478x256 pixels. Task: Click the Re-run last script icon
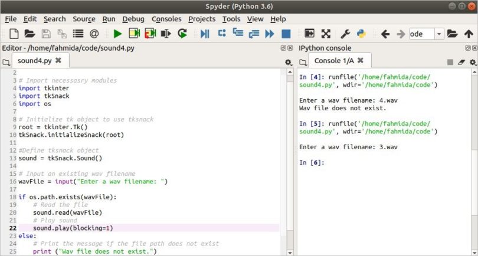182,34
